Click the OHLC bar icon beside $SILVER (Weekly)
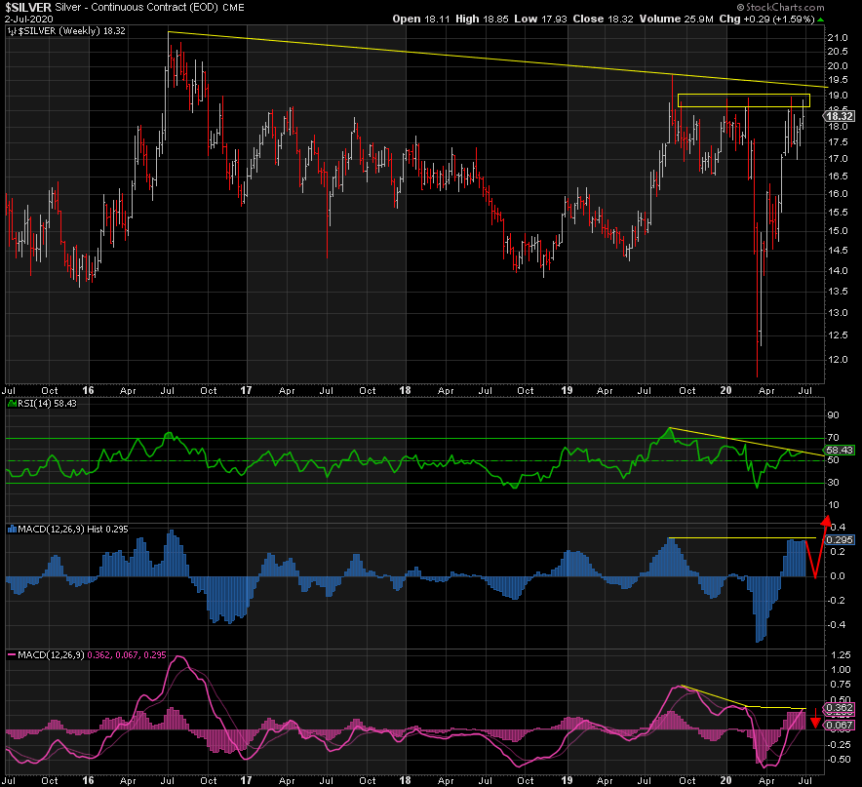The height and width of the screenshot is (787, 862). [12, 32]
